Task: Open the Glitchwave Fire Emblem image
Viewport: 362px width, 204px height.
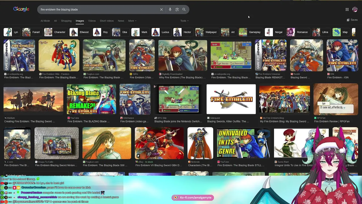Action: (135, 99)
